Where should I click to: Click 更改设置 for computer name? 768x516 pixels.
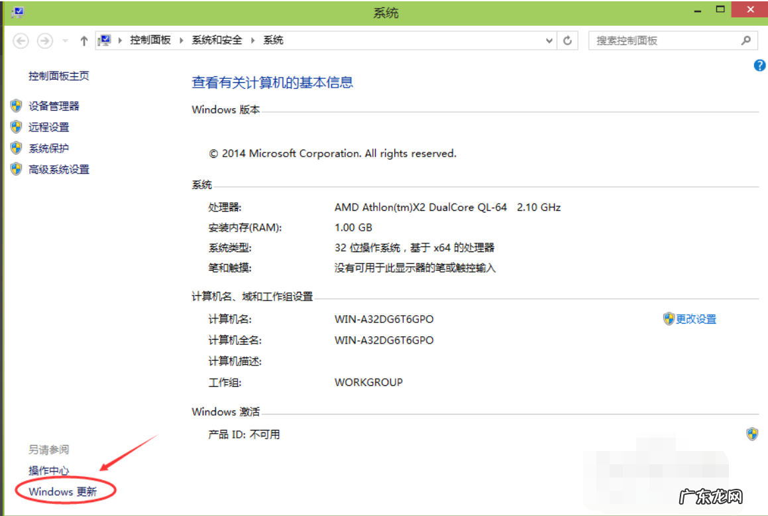click(x=696, y=318)
